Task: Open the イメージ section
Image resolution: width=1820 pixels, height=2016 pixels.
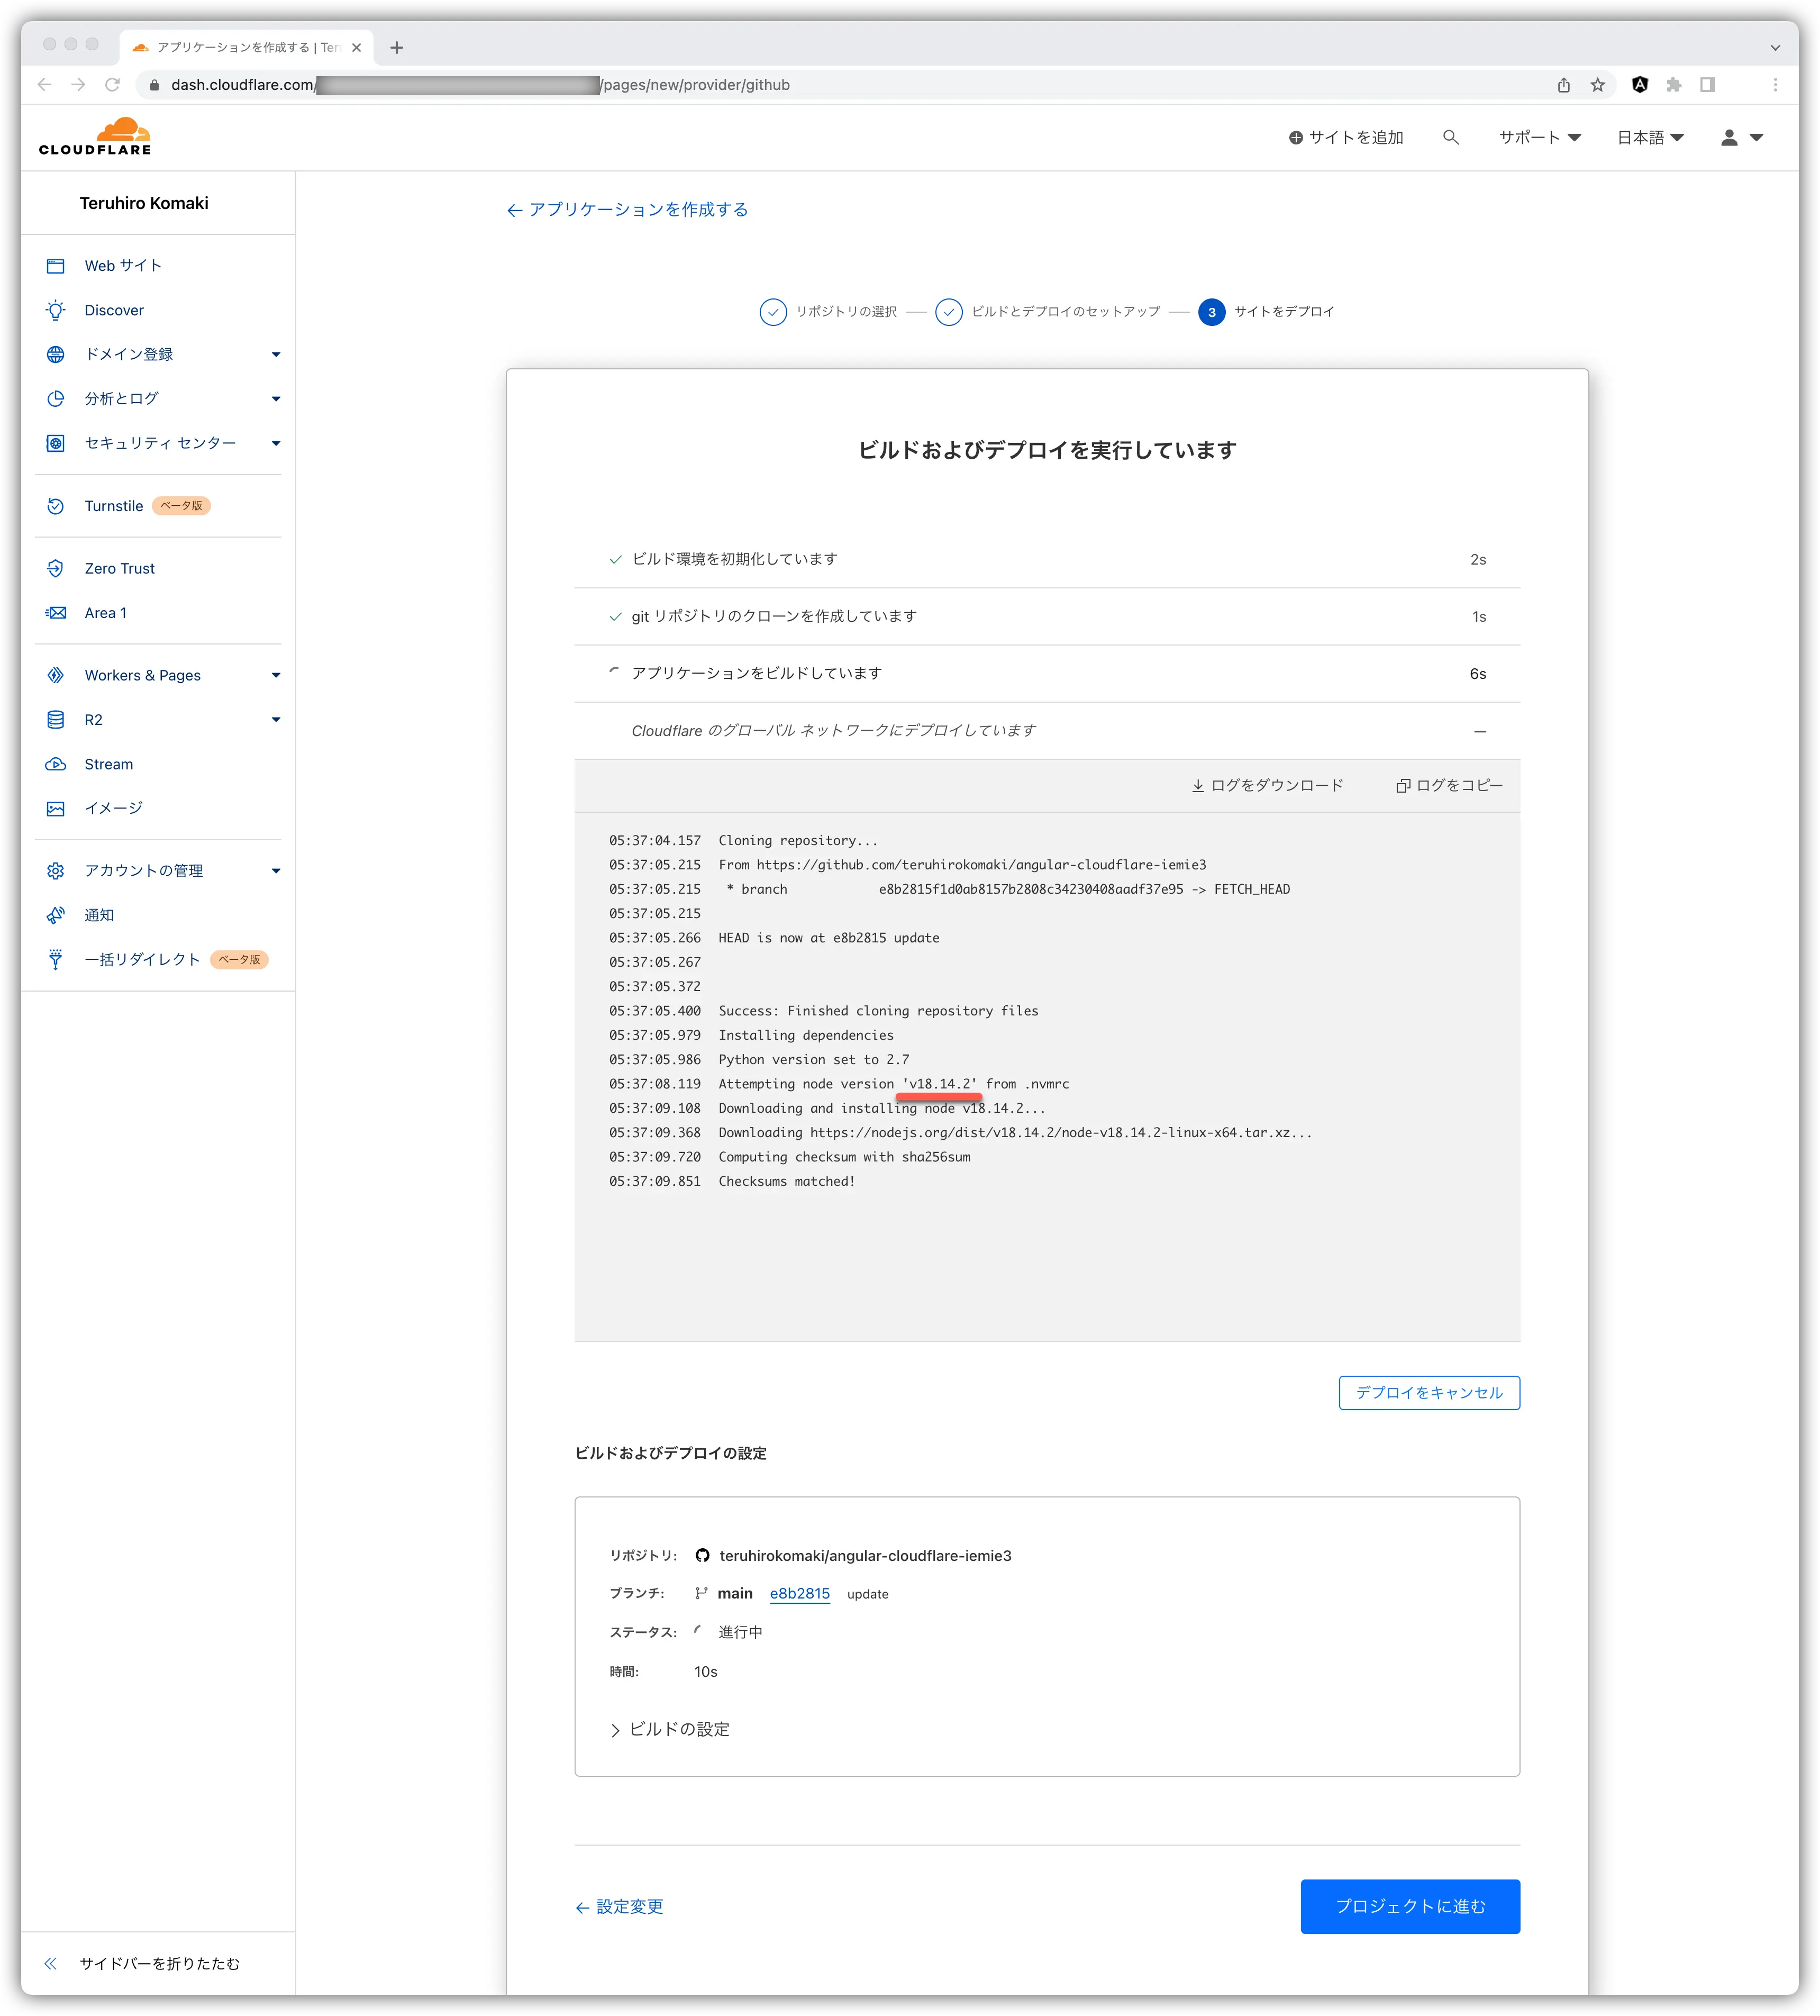Action: coord(113,808)
